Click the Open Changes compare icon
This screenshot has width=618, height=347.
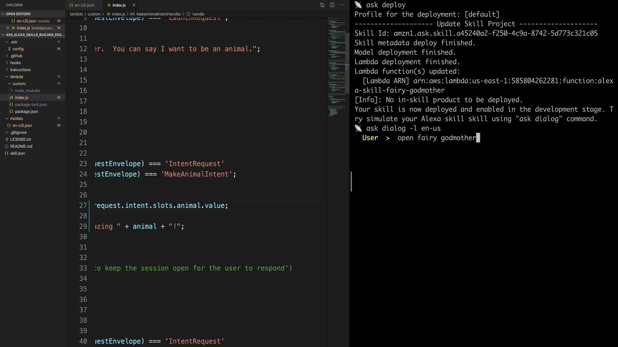[322, 5]
